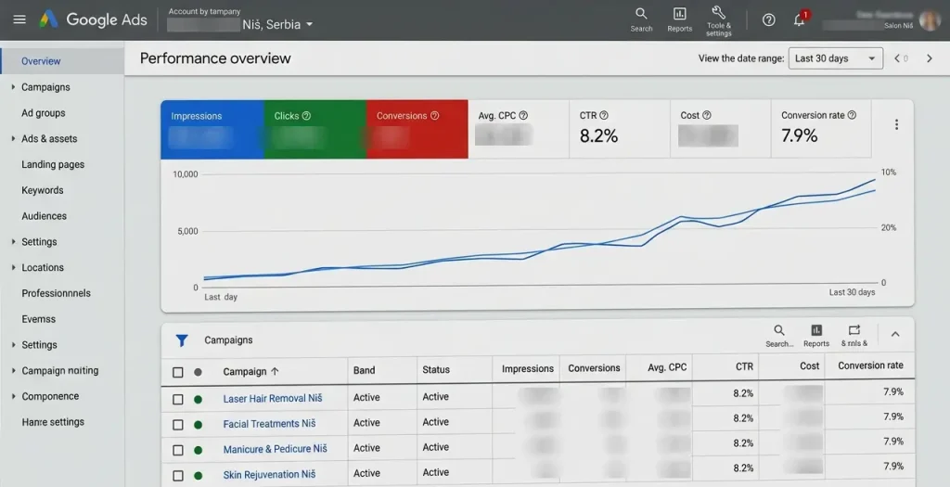Expand Ads & assets in the sidebar
The height and width of the screenshot is (487, 950).
point(13,139)
